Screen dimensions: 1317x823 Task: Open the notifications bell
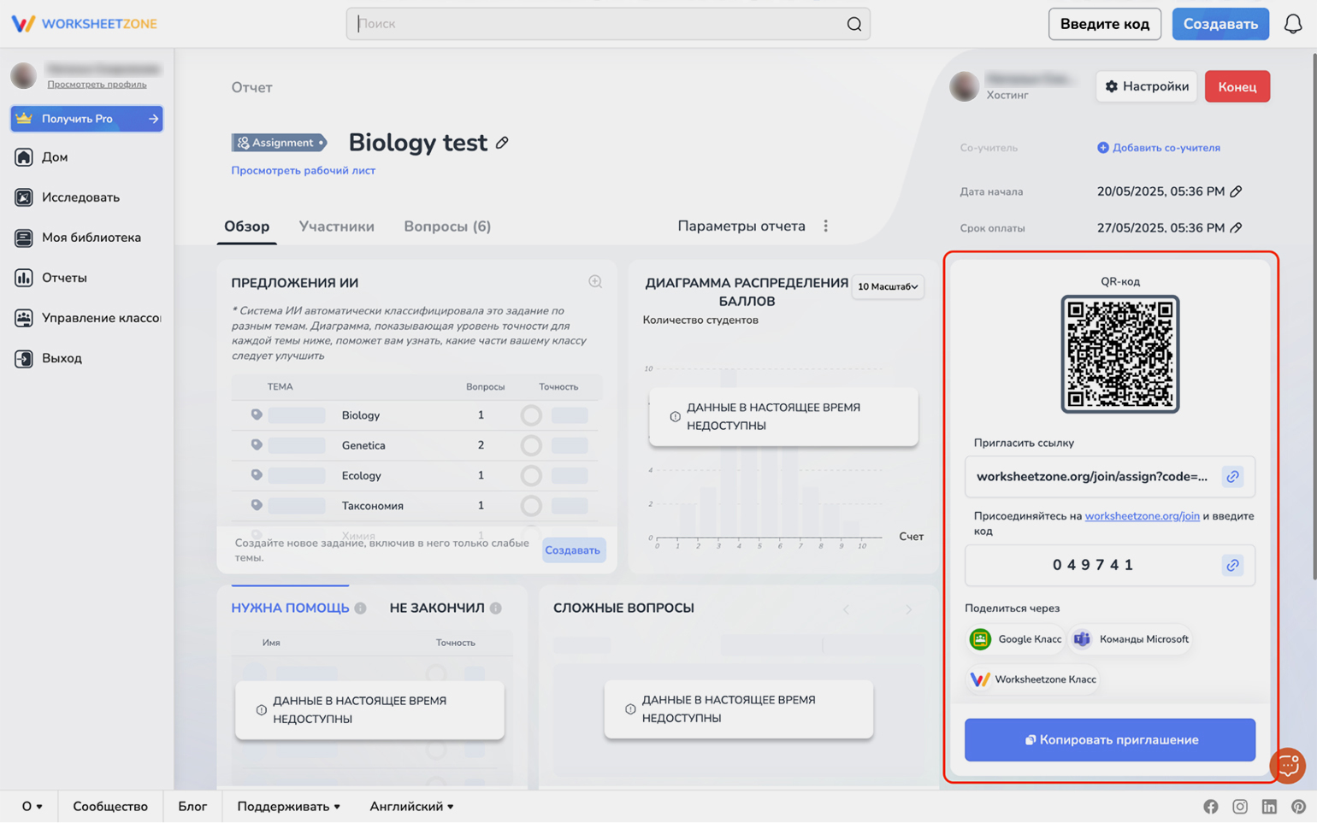click(1292, 24)
